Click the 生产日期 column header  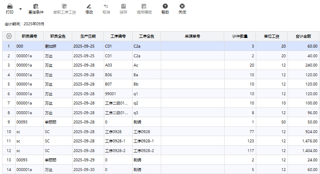pyautogui.click(x=88, y=36)
